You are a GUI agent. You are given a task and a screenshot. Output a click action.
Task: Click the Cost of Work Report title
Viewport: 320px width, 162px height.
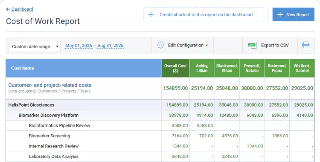pyautogui.click(x=43, y=21)
